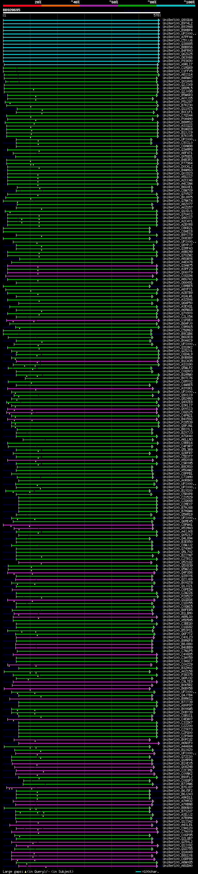
Task: Select the UniRef100_C8PW41 label
Action: click(177, 525)
